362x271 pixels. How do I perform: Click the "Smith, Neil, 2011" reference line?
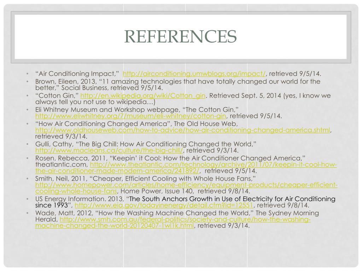pos(145,179)
